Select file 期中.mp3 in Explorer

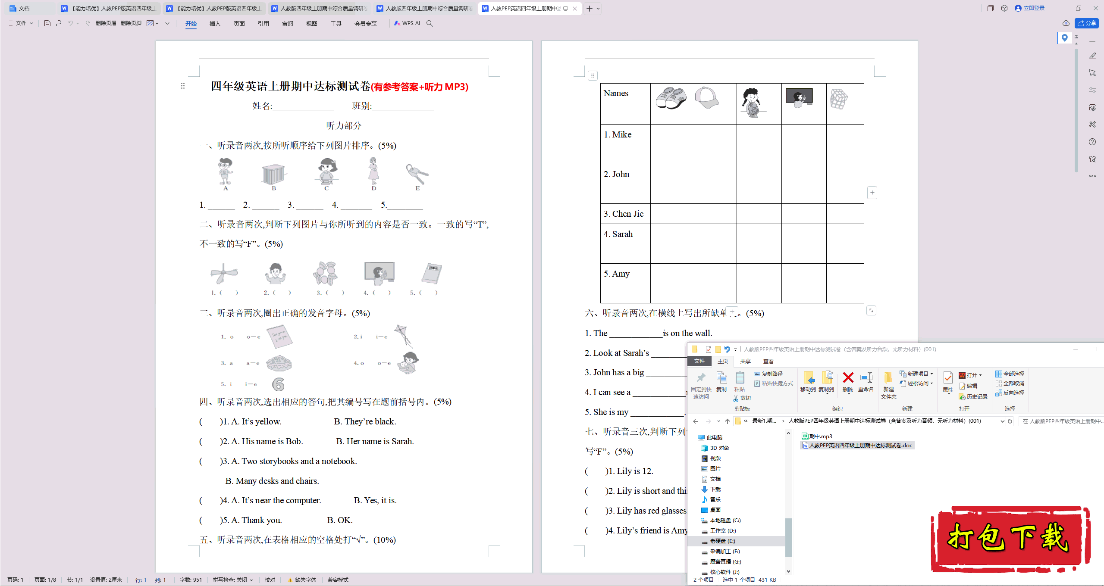816,436
